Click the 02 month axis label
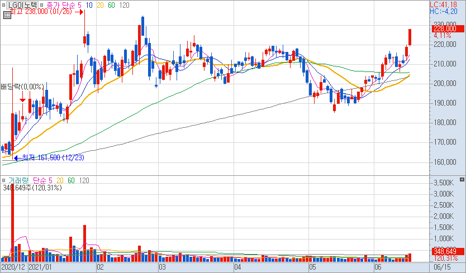Viewport: 466px width, 273px height. [x=100, y=267]
